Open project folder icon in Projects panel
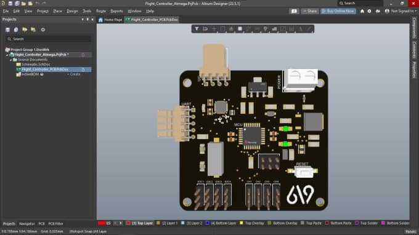 coord(25,30)
